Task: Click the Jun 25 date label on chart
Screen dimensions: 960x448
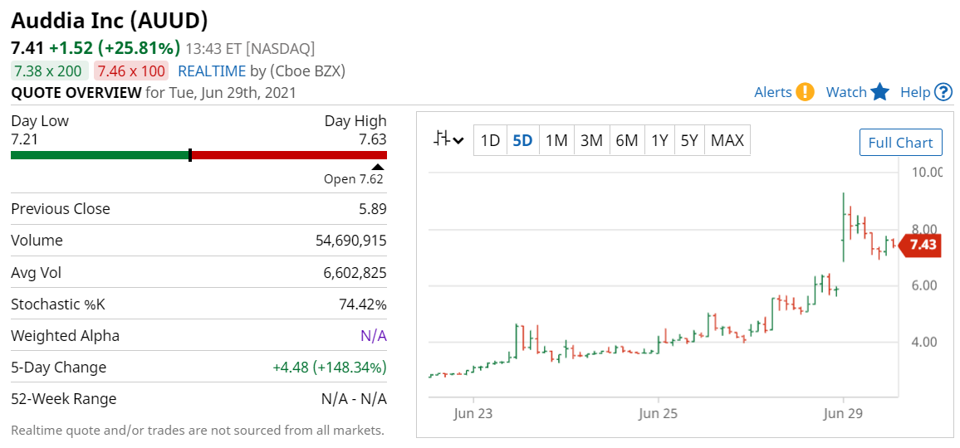Action: pyautogui.click(x=659, y=414)
